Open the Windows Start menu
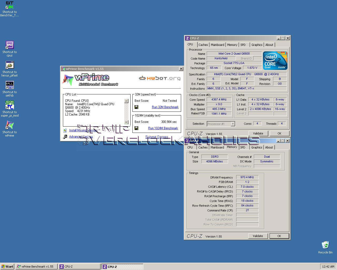This screenshot has width=337, height=270. coord(7,267)
